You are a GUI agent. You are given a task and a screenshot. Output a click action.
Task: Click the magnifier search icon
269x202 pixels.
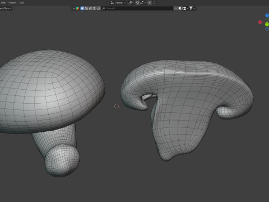(104, 8)
